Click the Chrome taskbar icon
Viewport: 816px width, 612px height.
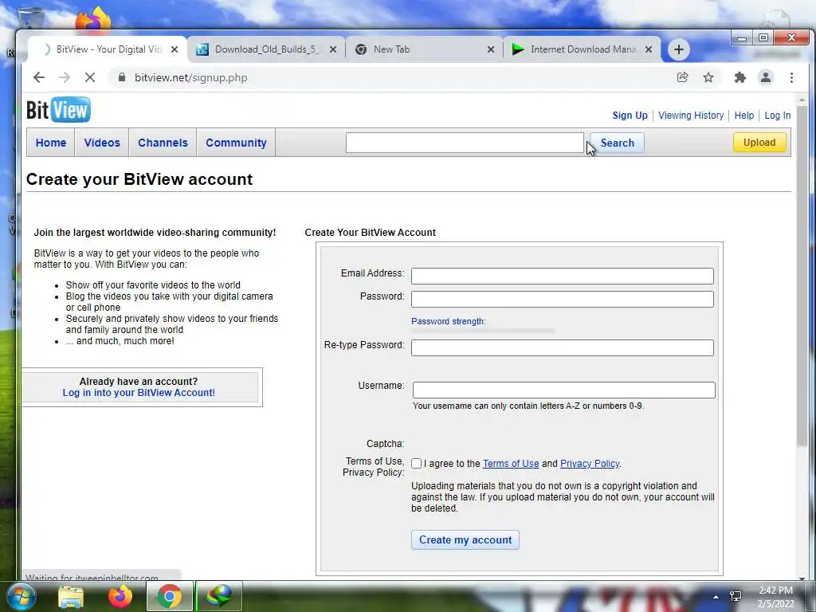click(170, 596)
